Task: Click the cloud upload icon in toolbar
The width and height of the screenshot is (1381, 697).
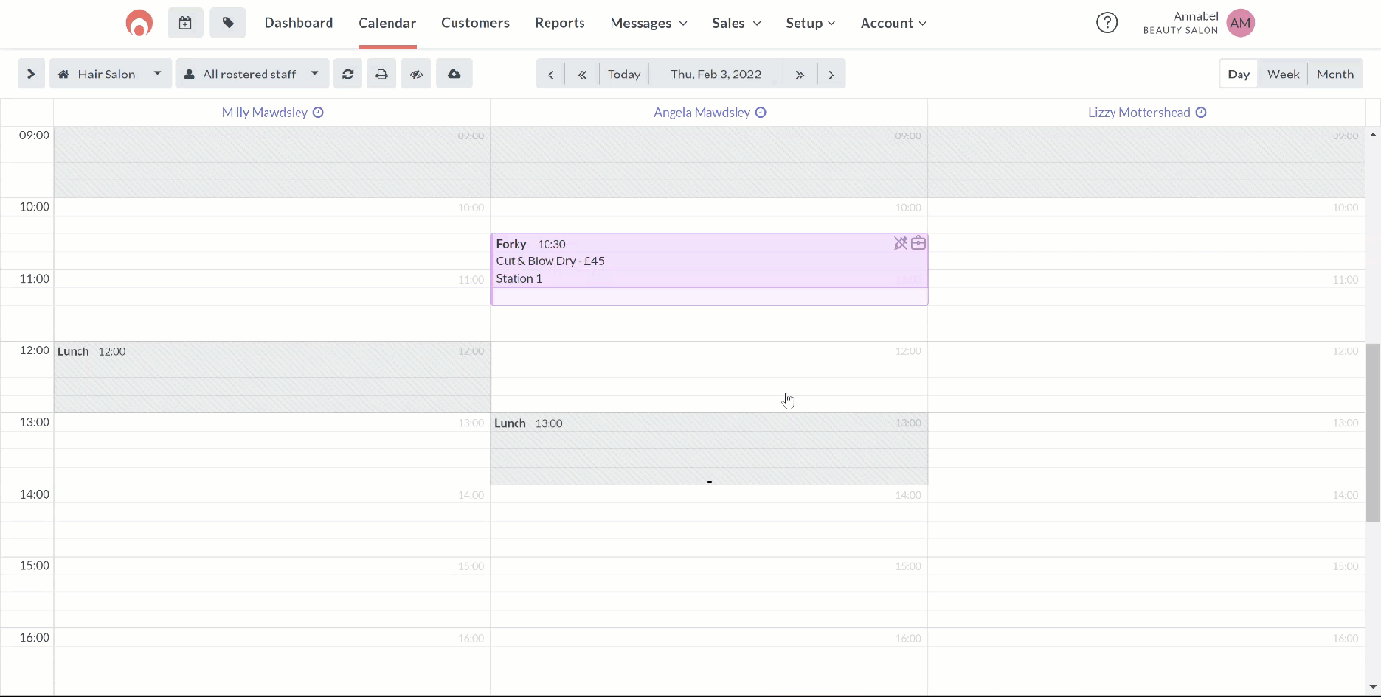Action: tap(454, 74)
